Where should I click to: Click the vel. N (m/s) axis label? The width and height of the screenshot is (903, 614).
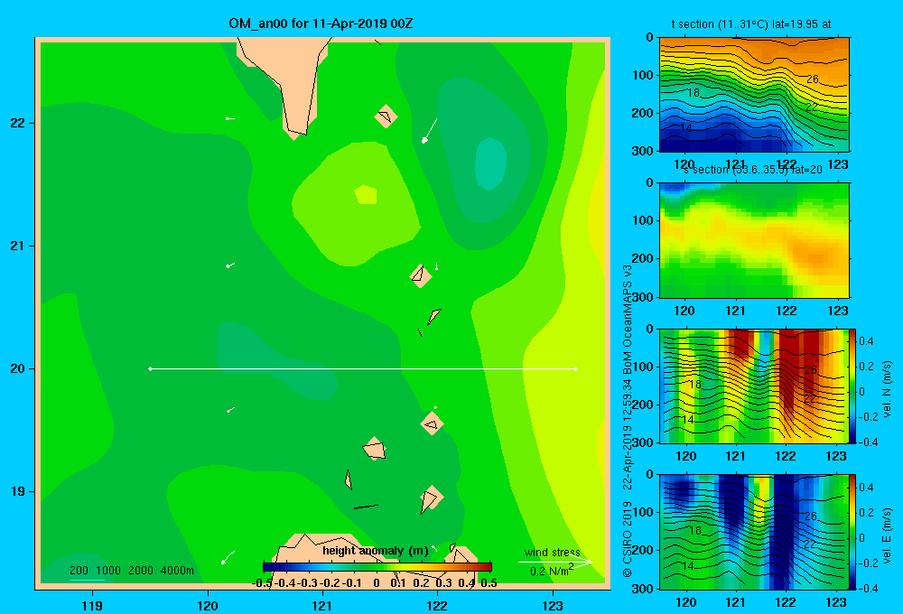click(888, 389)
